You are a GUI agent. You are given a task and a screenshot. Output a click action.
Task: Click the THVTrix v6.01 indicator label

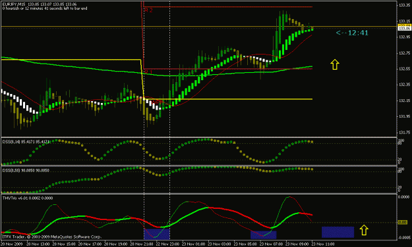pyautogui.click(x=28, y=198)
